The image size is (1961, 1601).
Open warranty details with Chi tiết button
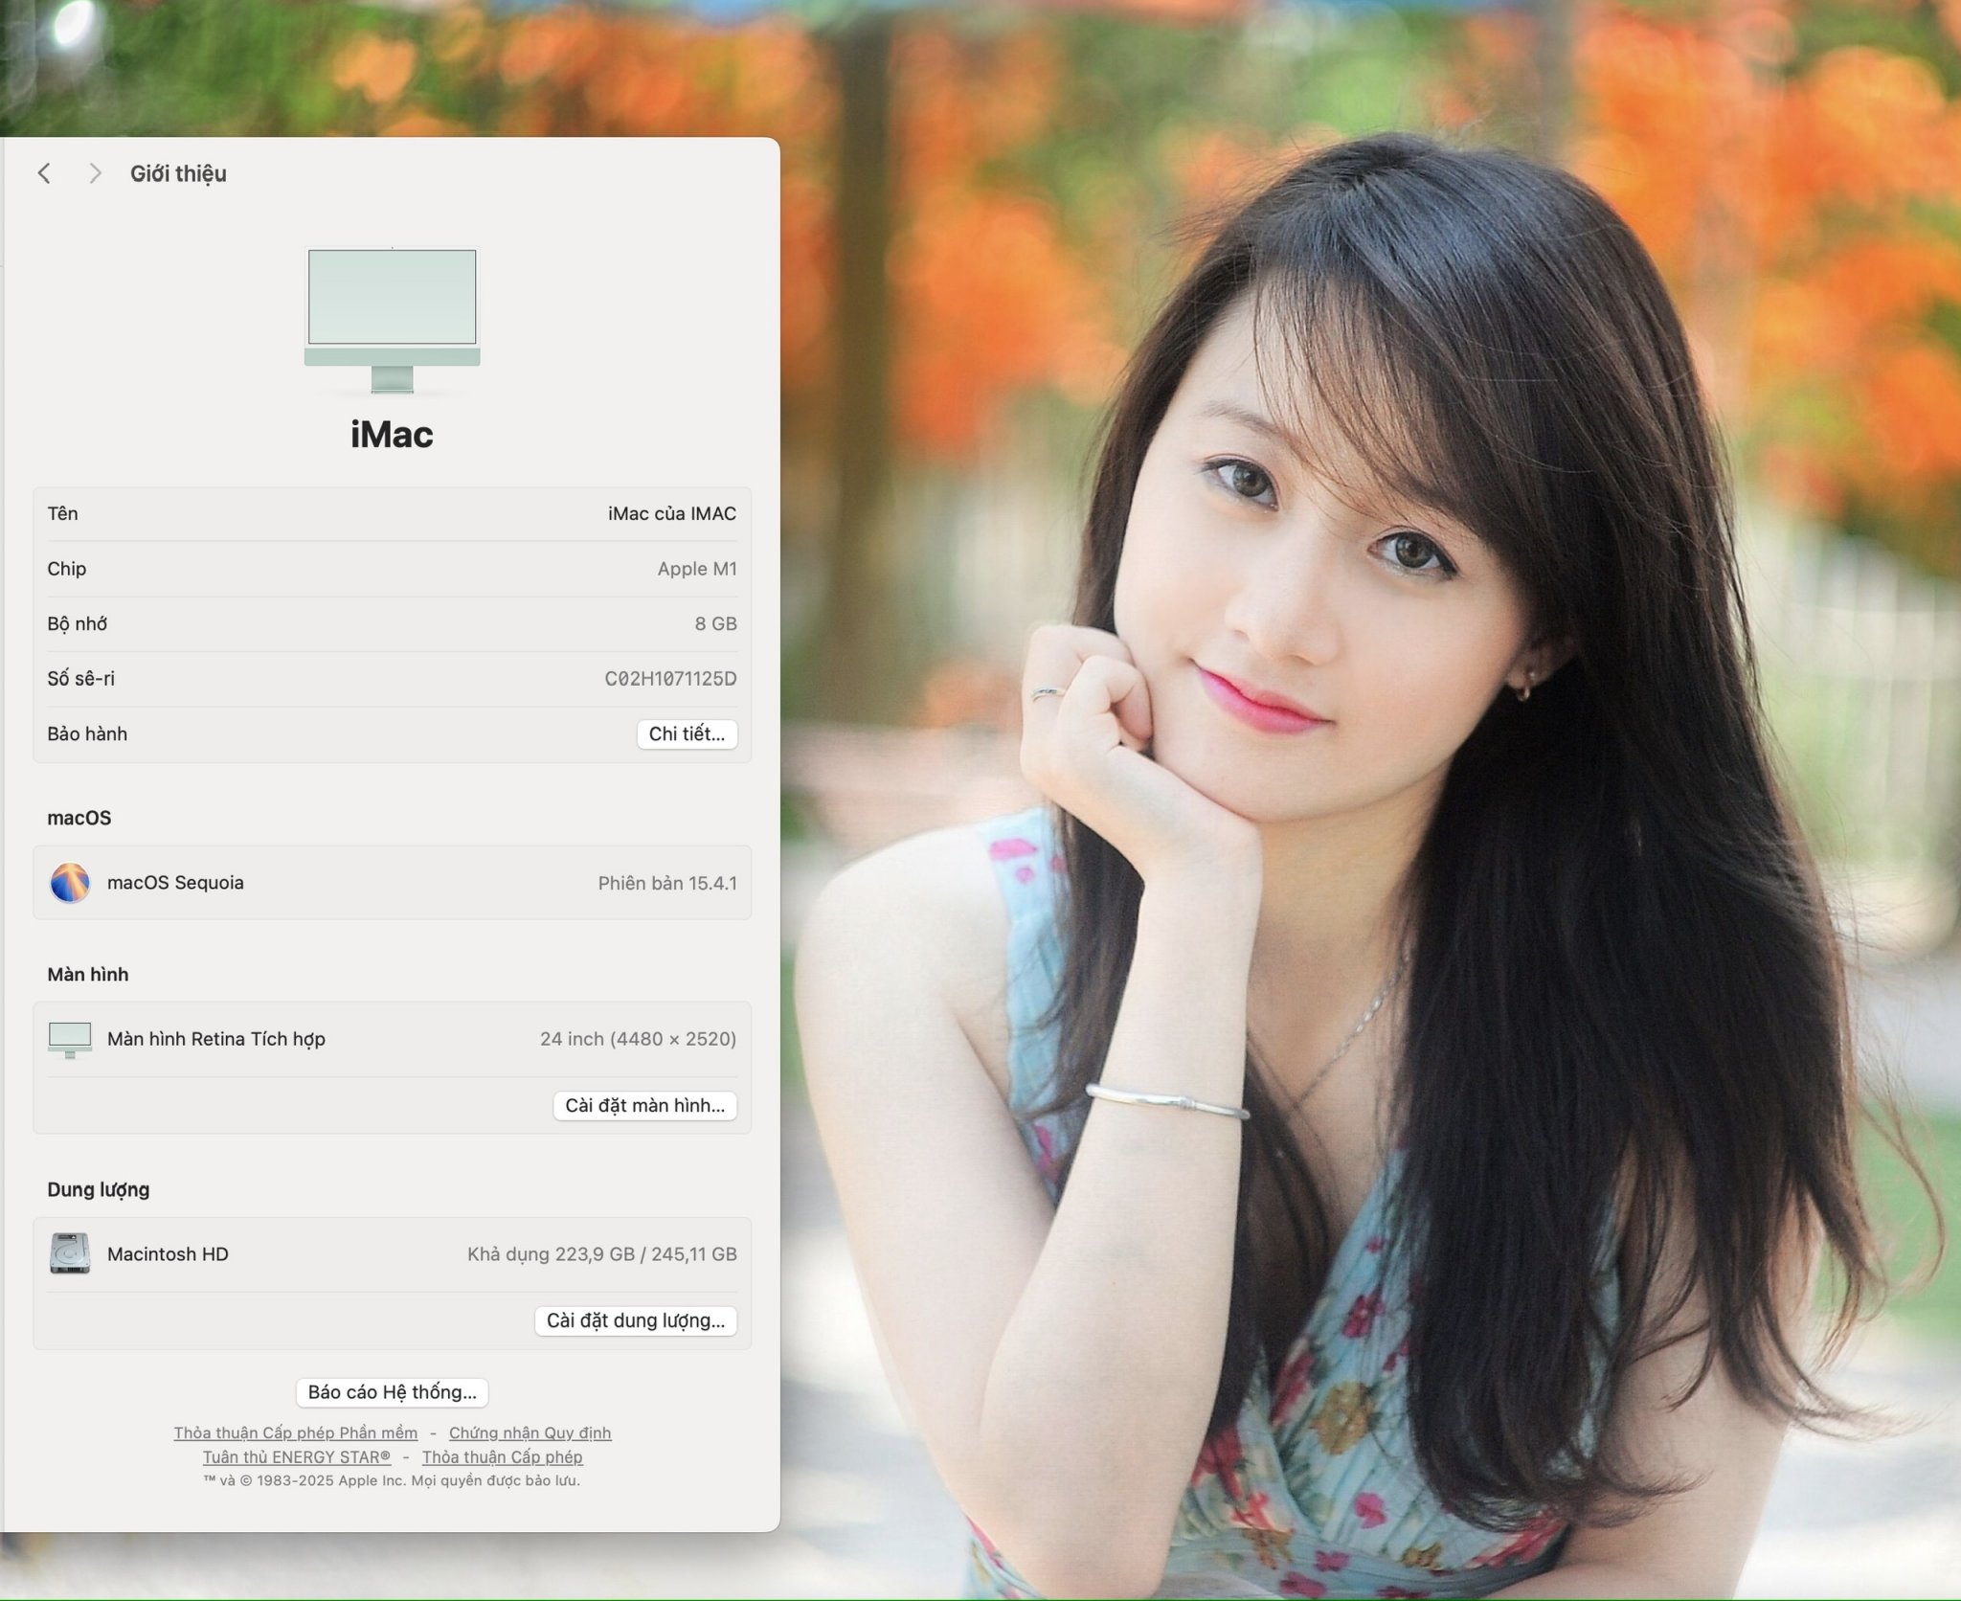tap(687, 734)
